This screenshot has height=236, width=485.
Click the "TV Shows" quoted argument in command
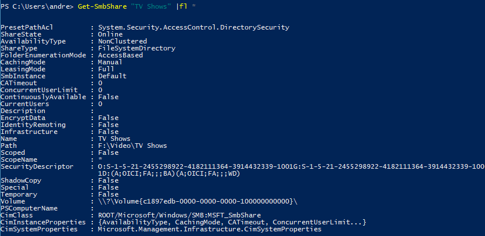pyautogui.click(x=149, y=6)
